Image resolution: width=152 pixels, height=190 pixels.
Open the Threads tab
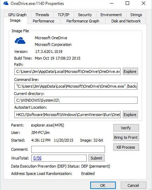click(42, 15)
